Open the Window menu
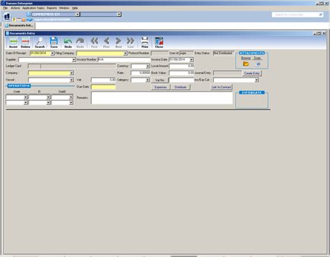 pyautogui.click(x=64, y=8)
